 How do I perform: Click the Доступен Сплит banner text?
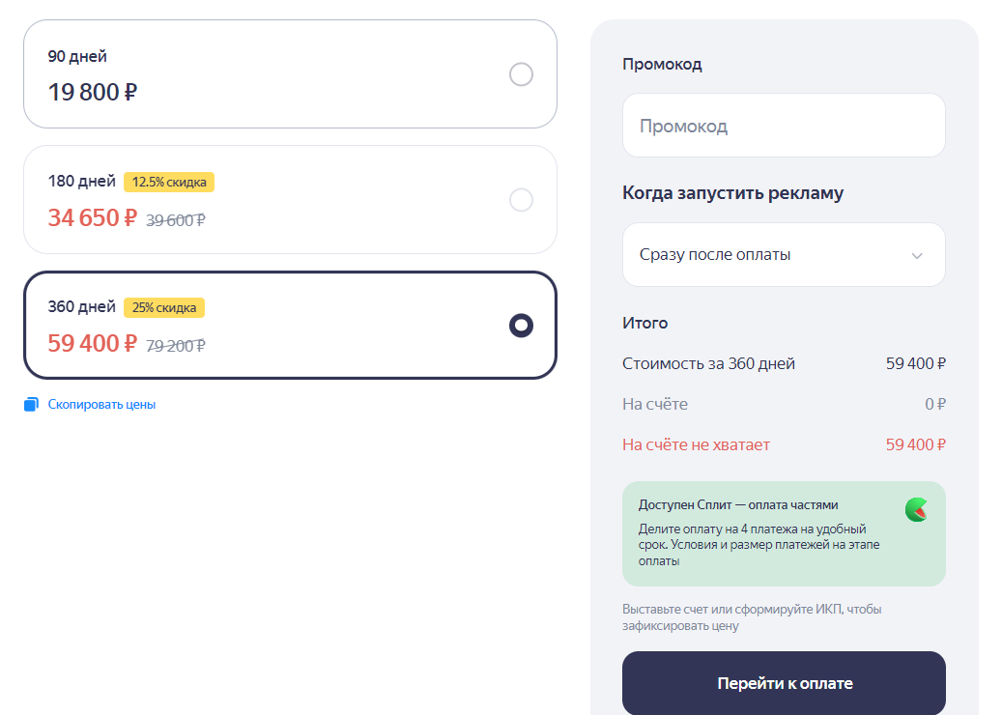point(738,504)
